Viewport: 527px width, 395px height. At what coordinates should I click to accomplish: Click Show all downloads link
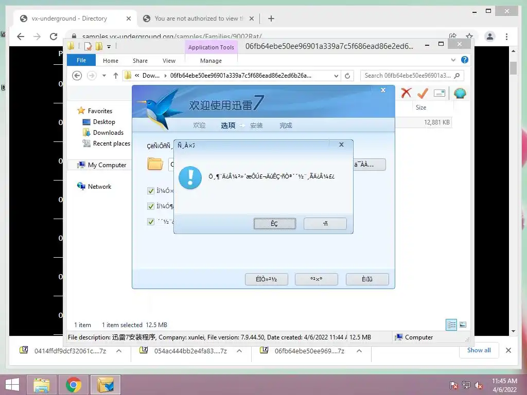(479, 350)
